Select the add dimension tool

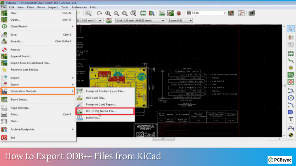coord(291,128)
